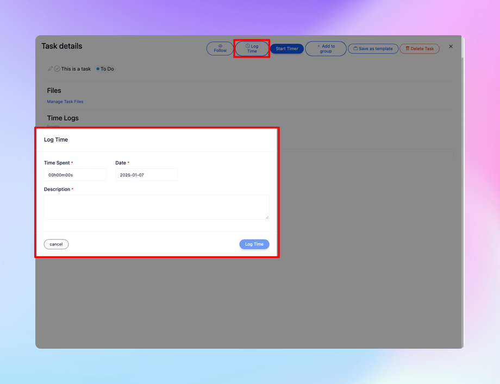The width and height of the screenshot is (500, 384).
Task: Click the Add to group button
Action: (326, 48)
